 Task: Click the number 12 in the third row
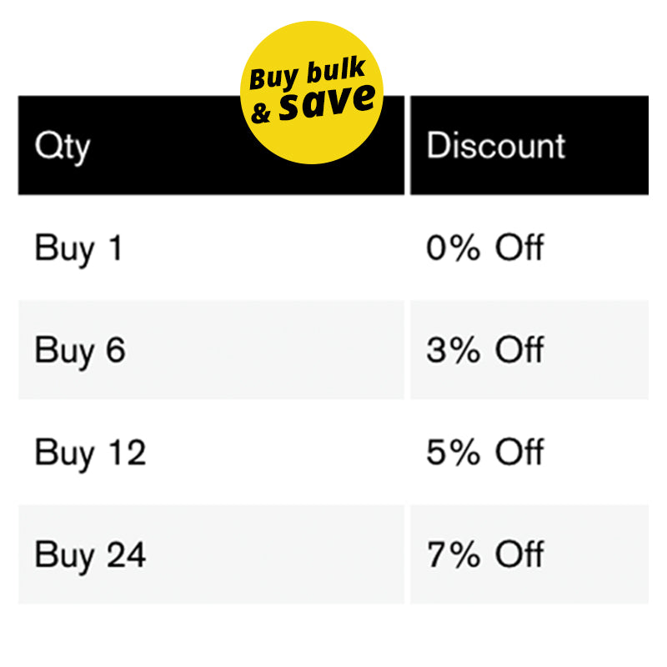pyautogui.click(x=127, y=453)
